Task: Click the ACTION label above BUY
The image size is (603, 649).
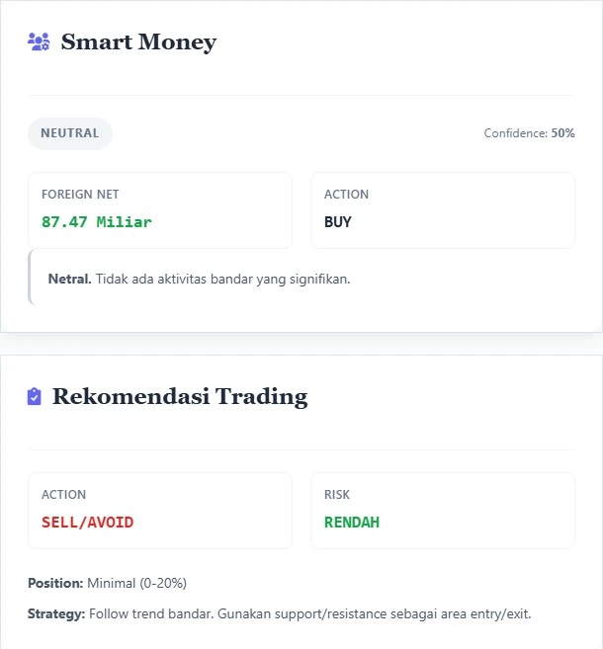Action: tap(346, 195)
